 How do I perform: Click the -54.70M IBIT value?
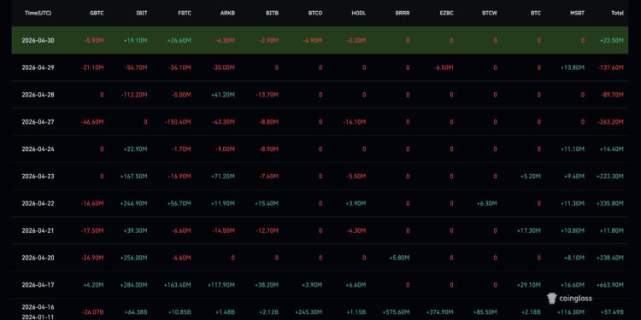[136, 67]
